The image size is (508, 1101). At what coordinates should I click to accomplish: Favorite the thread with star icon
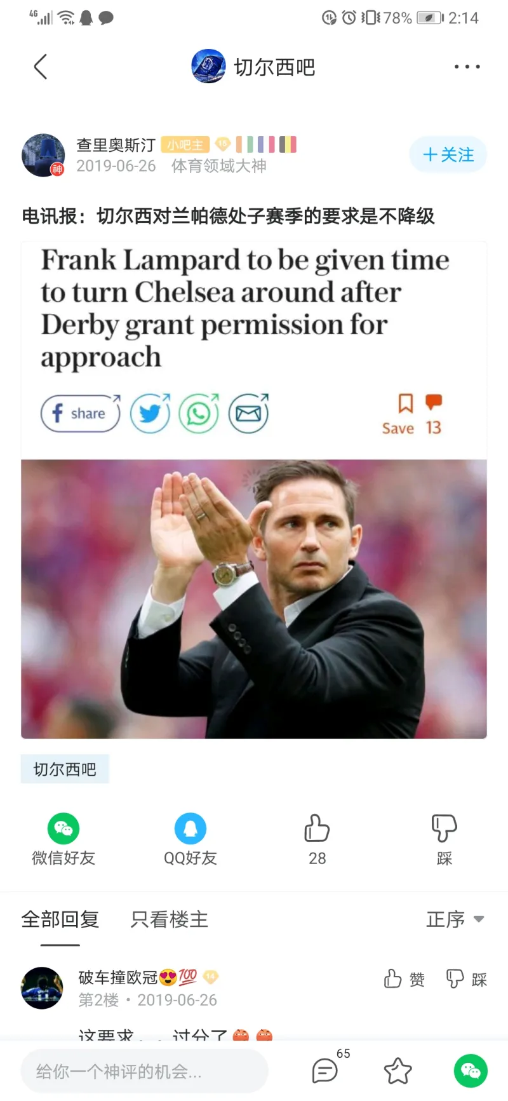[x=398, y=1071]
